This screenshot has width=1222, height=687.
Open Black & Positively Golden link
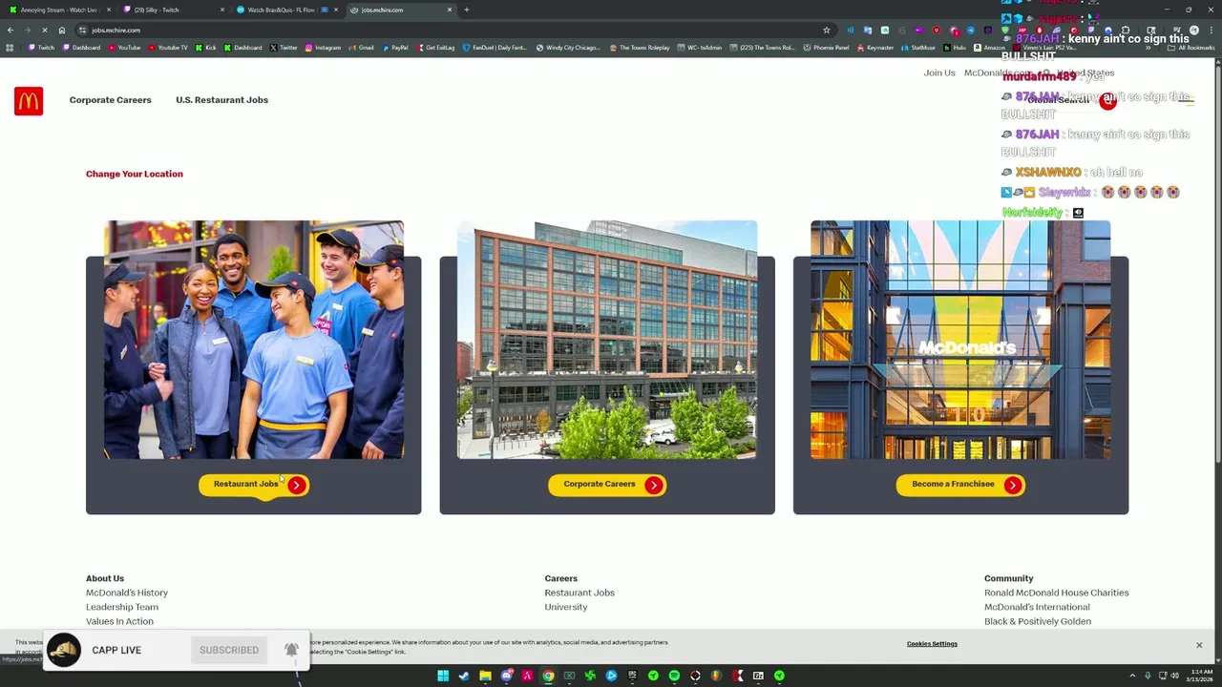[1038, 621]
